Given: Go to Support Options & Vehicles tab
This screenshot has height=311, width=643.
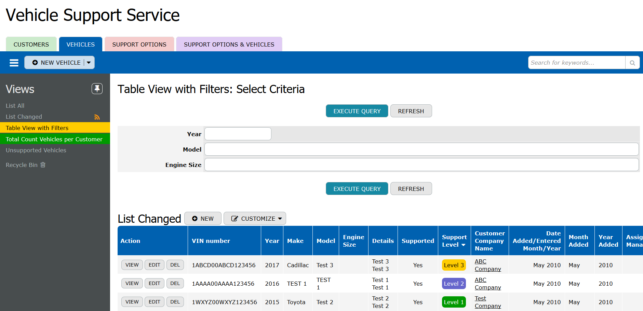Looking at the screenshot, I should pyautogui.click(x=229, y=44).
